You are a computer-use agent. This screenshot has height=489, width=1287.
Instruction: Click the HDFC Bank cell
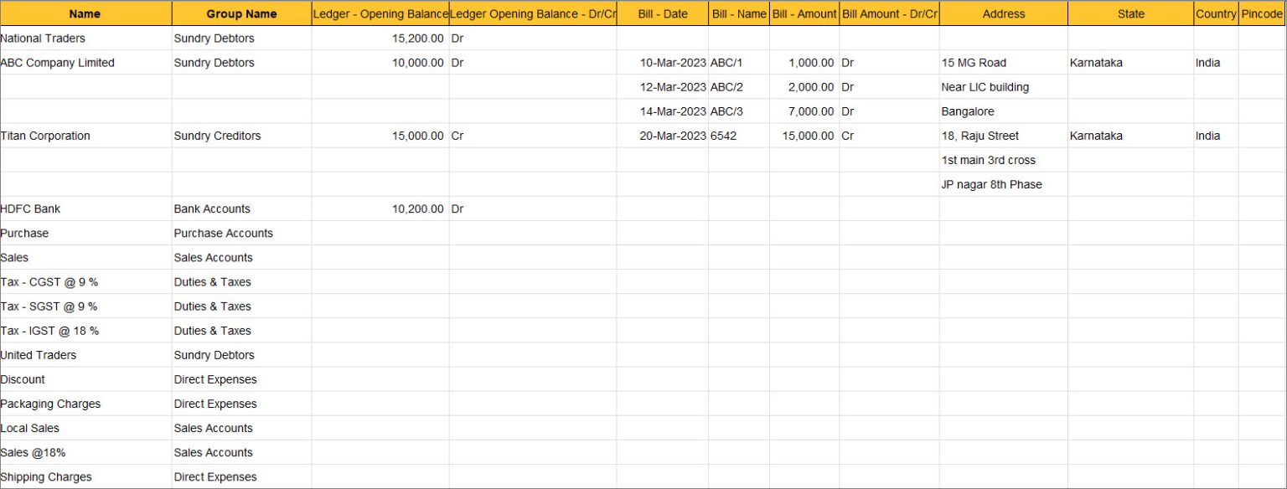[x=29, y=208]
